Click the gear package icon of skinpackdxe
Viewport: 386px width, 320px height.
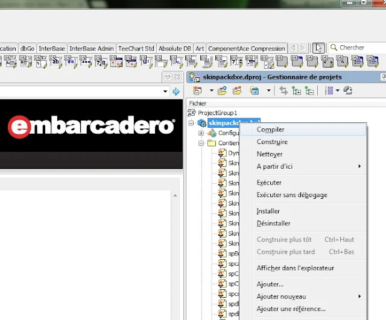coord(202,123)
